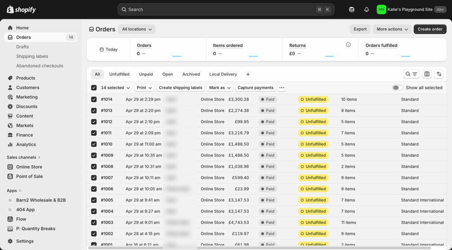The width and height of the screenshot is (452, 250).
Task: Switch to Unfulfilled tab
Action: tap(119, 74)
